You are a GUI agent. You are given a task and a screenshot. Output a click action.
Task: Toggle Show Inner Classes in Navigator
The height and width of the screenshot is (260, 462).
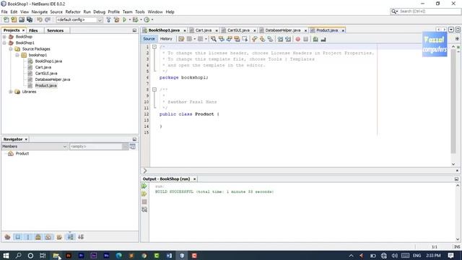[48, 237]
